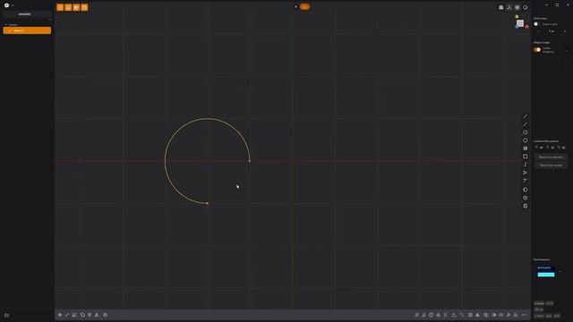Image resolution: width=573 pixels, height=322 pixels.
Task: Toggle solid selection mode, fourth orange button
Action: (x=84, y=7)
